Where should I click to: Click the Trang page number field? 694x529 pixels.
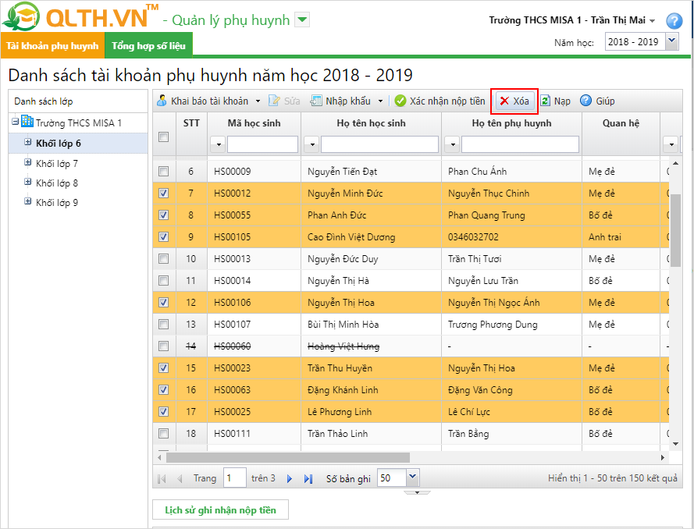pyautogui.click(x=234, y=478)
